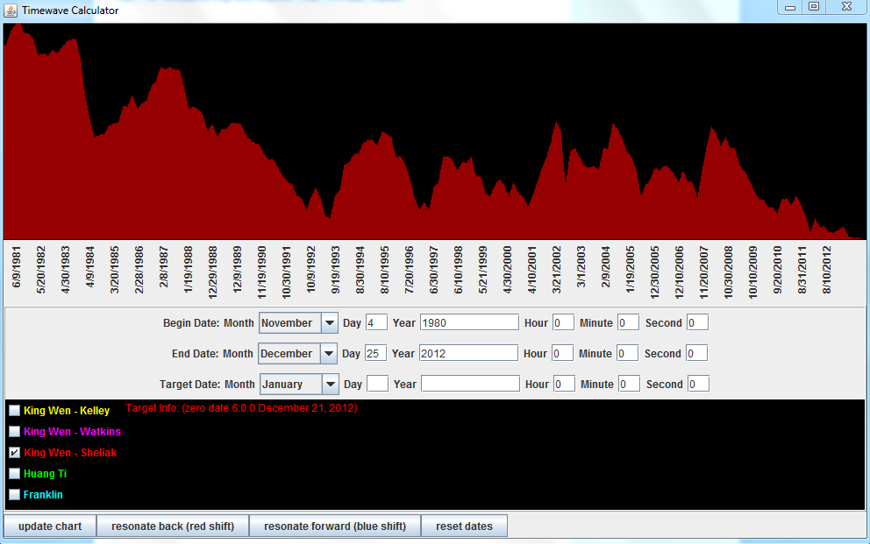Click the Begin Date Hour field

(x=563, y=323)
